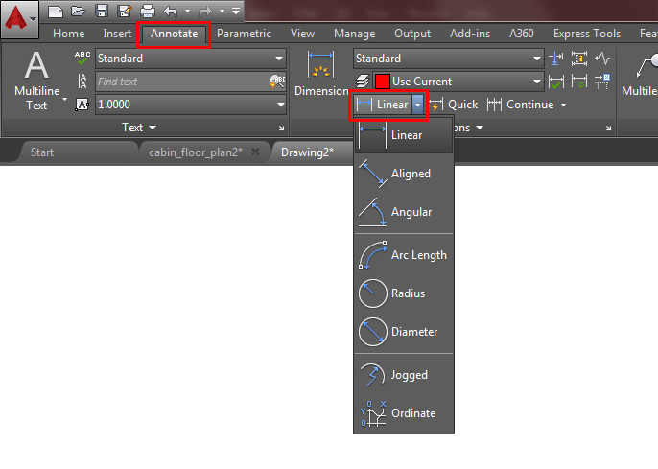Open the text style Standard dropdown
The image size is (658, 469).
[191, 59]
